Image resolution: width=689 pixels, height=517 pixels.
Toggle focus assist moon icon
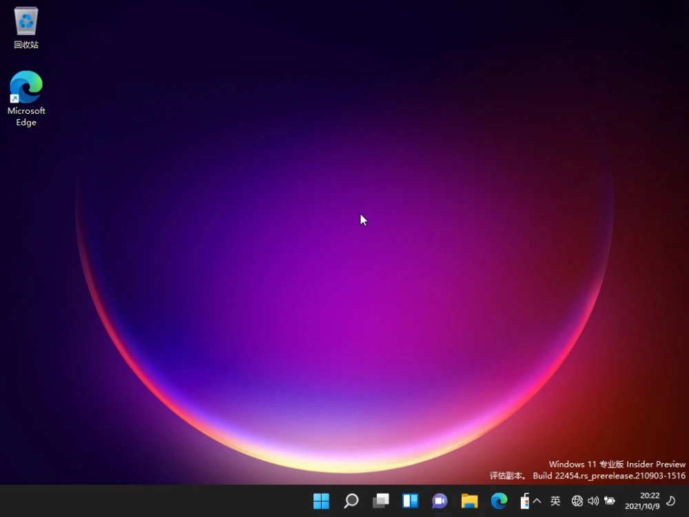pyautogui.click(x=671, y=501)
